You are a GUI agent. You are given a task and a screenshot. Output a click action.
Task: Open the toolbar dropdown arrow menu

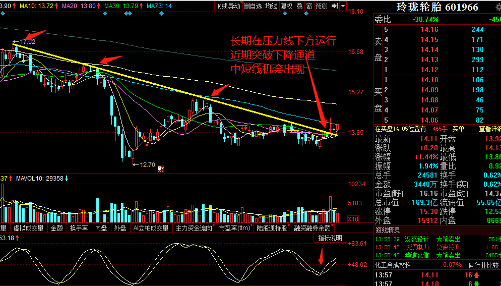(x=343, y=6)
